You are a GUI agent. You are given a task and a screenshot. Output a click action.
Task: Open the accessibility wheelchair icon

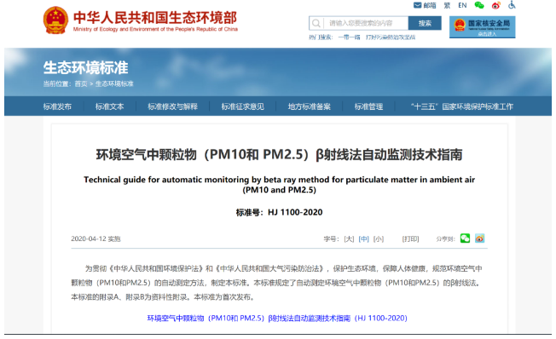(x=512, y=5)
